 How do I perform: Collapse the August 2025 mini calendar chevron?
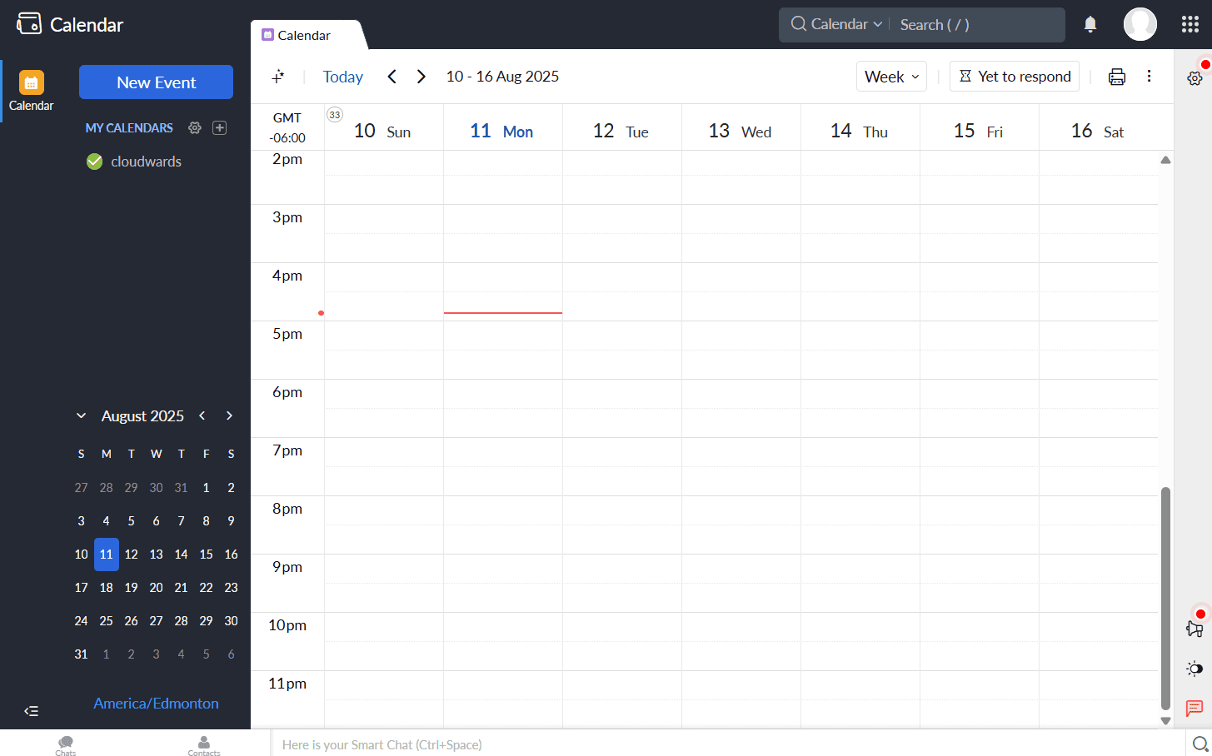point(81,415)
